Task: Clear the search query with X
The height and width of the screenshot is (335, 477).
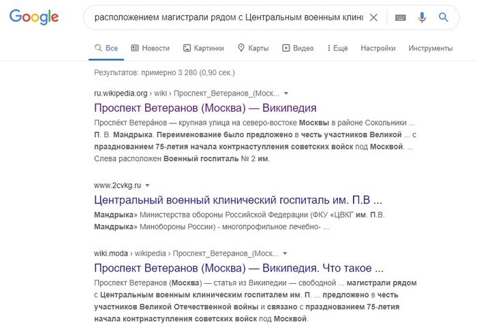Action: click(x=373, y=18)
